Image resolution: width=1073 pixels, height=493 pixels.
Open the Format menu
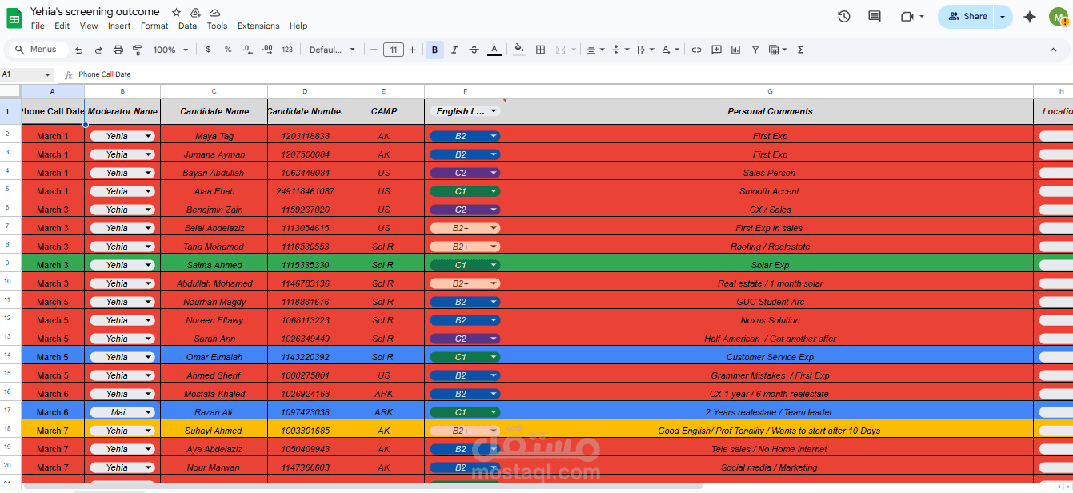154,26
